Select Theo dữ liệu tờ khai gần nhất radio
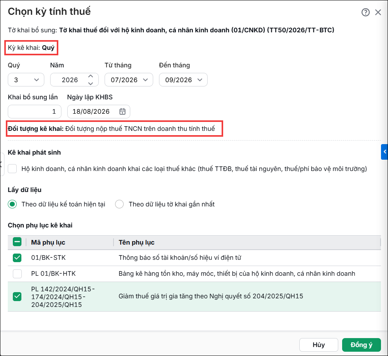The height and width of the screenshot is (356, 388). point(119,204)
